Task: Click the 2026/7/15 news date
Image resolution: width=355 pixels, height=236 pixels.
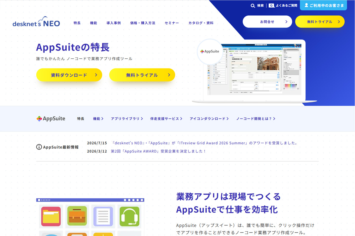Action: [x=97, y=143]
